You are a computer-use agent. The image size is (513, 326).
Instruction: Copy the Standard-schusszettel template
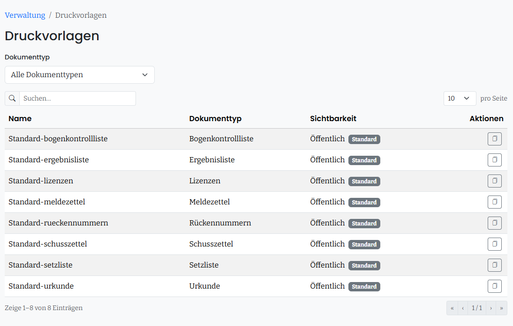[494, 244]
